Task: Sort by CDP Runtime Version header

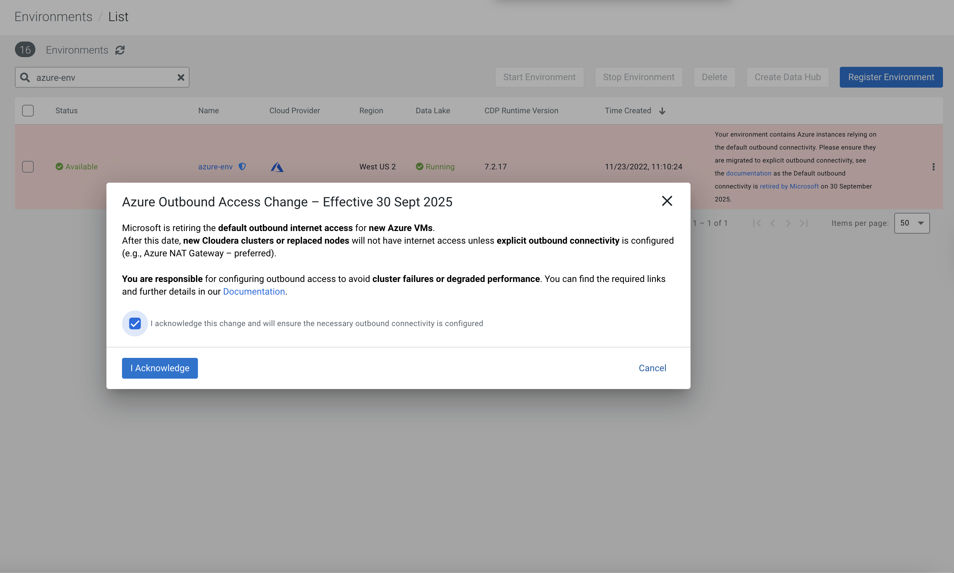Action: click(x=521, y=111)
